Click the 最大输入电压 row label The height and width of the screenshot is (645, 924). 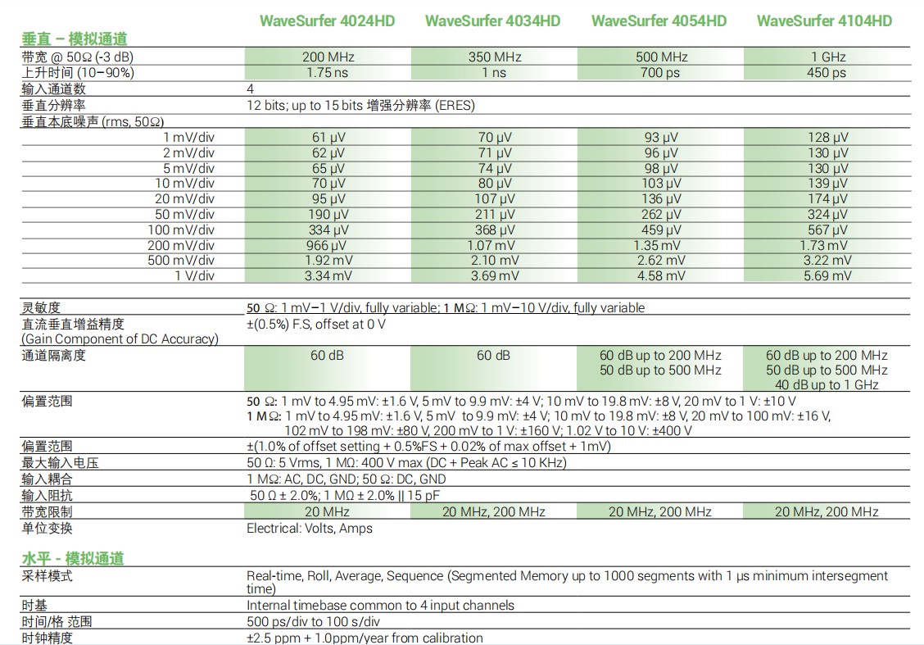60,463
